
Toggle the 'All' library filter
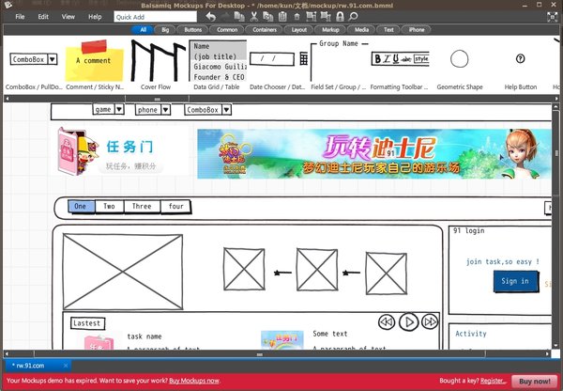[143, 30]
